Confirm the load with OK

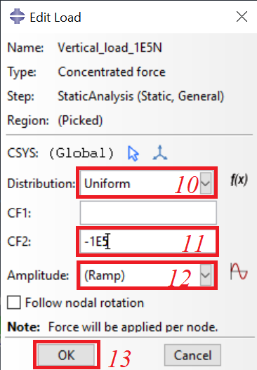click(66, 355)
